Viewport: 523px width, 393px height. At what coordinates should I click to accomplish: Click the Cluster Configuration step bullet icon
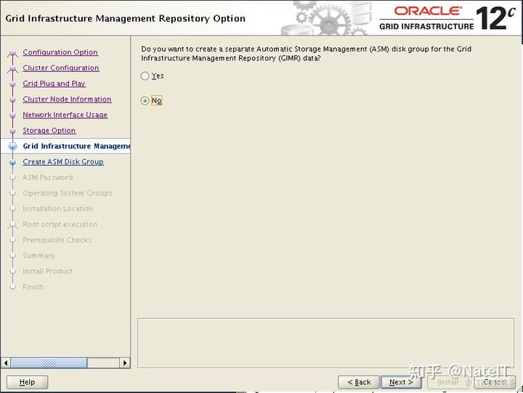click(12, 68)
